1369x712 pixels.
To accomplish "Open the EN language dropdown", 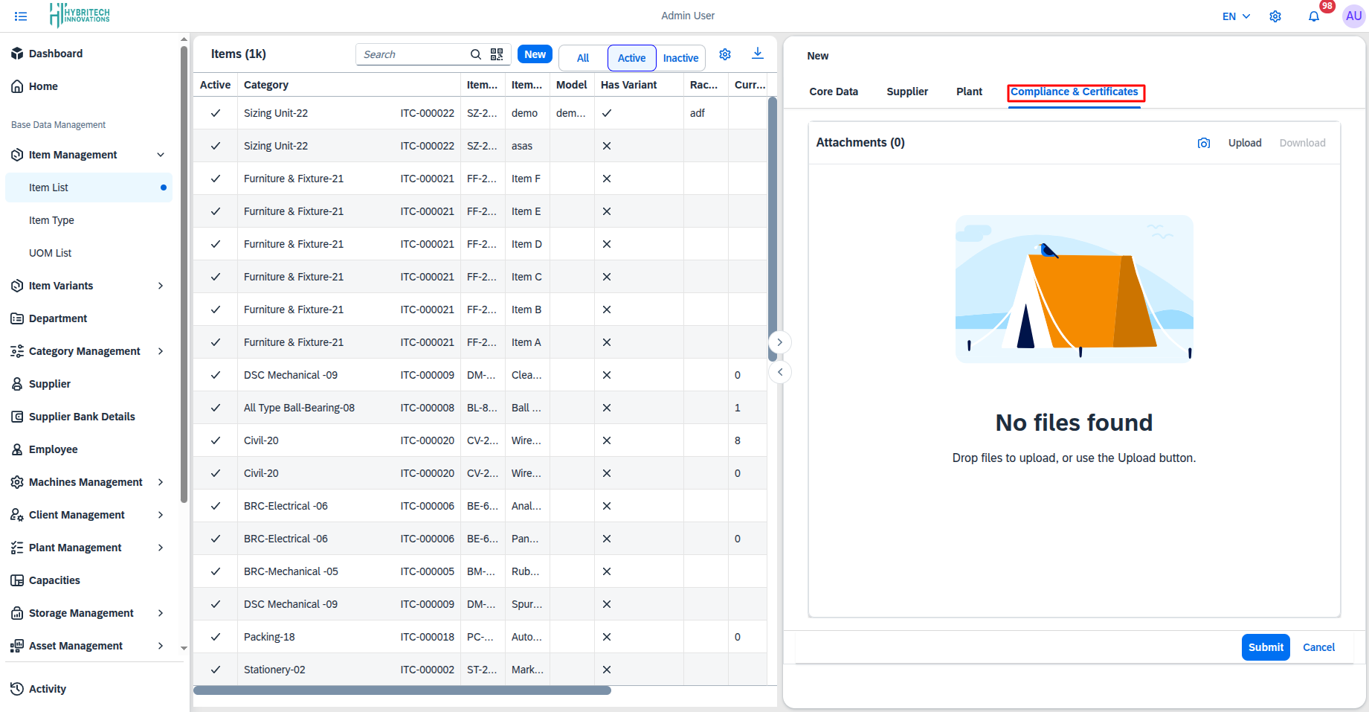I will pyautogui.click(x=1236, y=16).
